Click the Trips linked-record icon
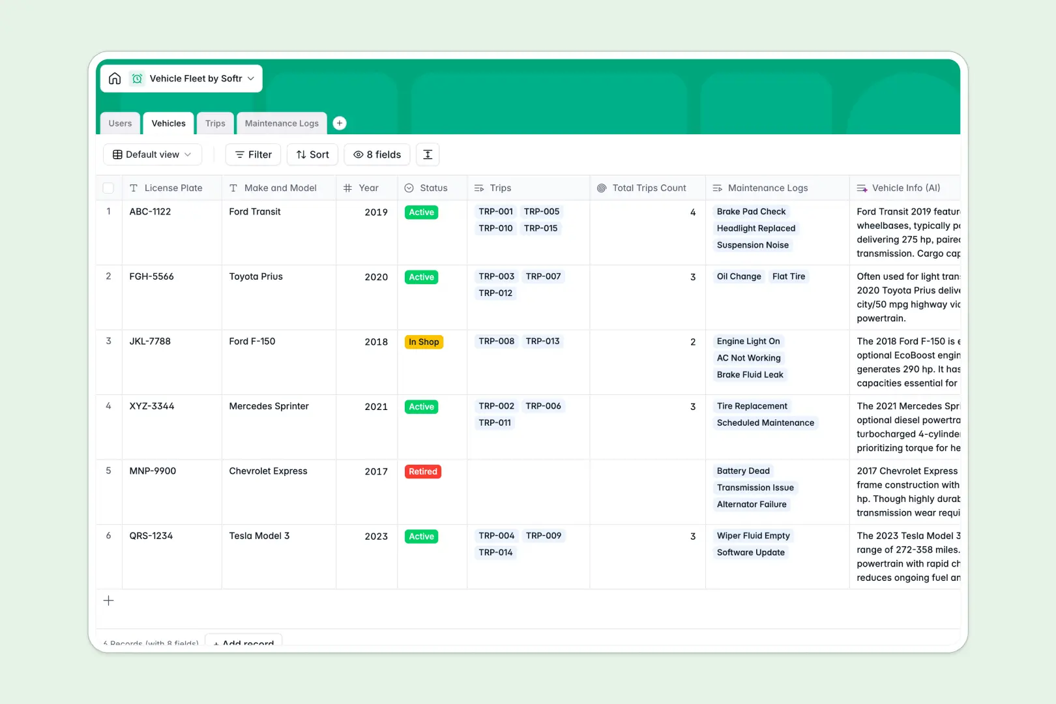Image resolution: width=1056 pixels, height=704 pixels. (x=479, y=188)
